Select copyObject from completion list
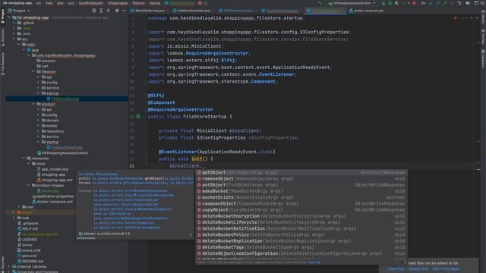The width and height of the screenshot is (486, 273). (x=301, y=209)
